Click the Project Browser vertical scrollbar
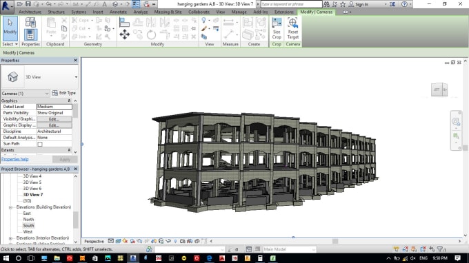 point(76,220)
